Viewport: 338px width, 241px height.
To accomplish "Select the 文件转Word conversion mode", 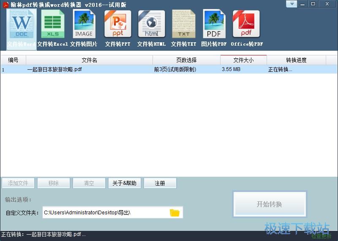I will tap(22, 29).
